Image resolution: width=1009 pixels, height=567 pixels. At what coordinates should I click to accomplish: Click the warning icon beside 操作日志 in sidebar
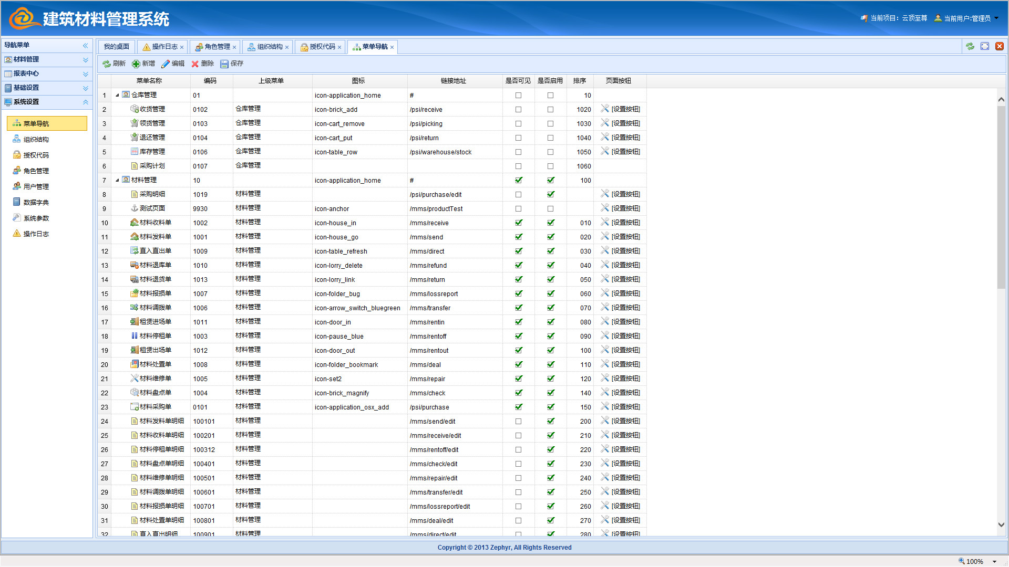click(x=17, y=234)
